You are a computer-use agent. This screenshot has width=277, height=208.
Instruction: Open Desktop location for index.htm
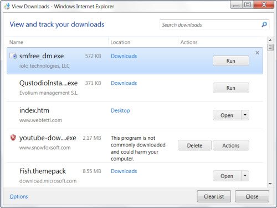(120, 110)
